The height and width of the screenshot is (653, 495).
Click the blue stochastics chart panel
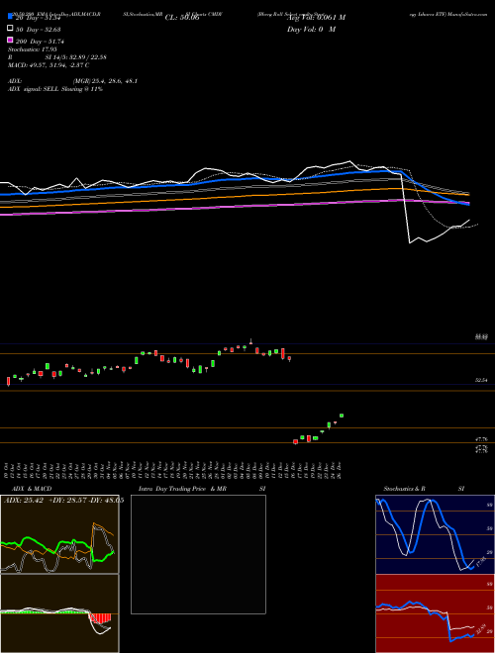[435, 534]
